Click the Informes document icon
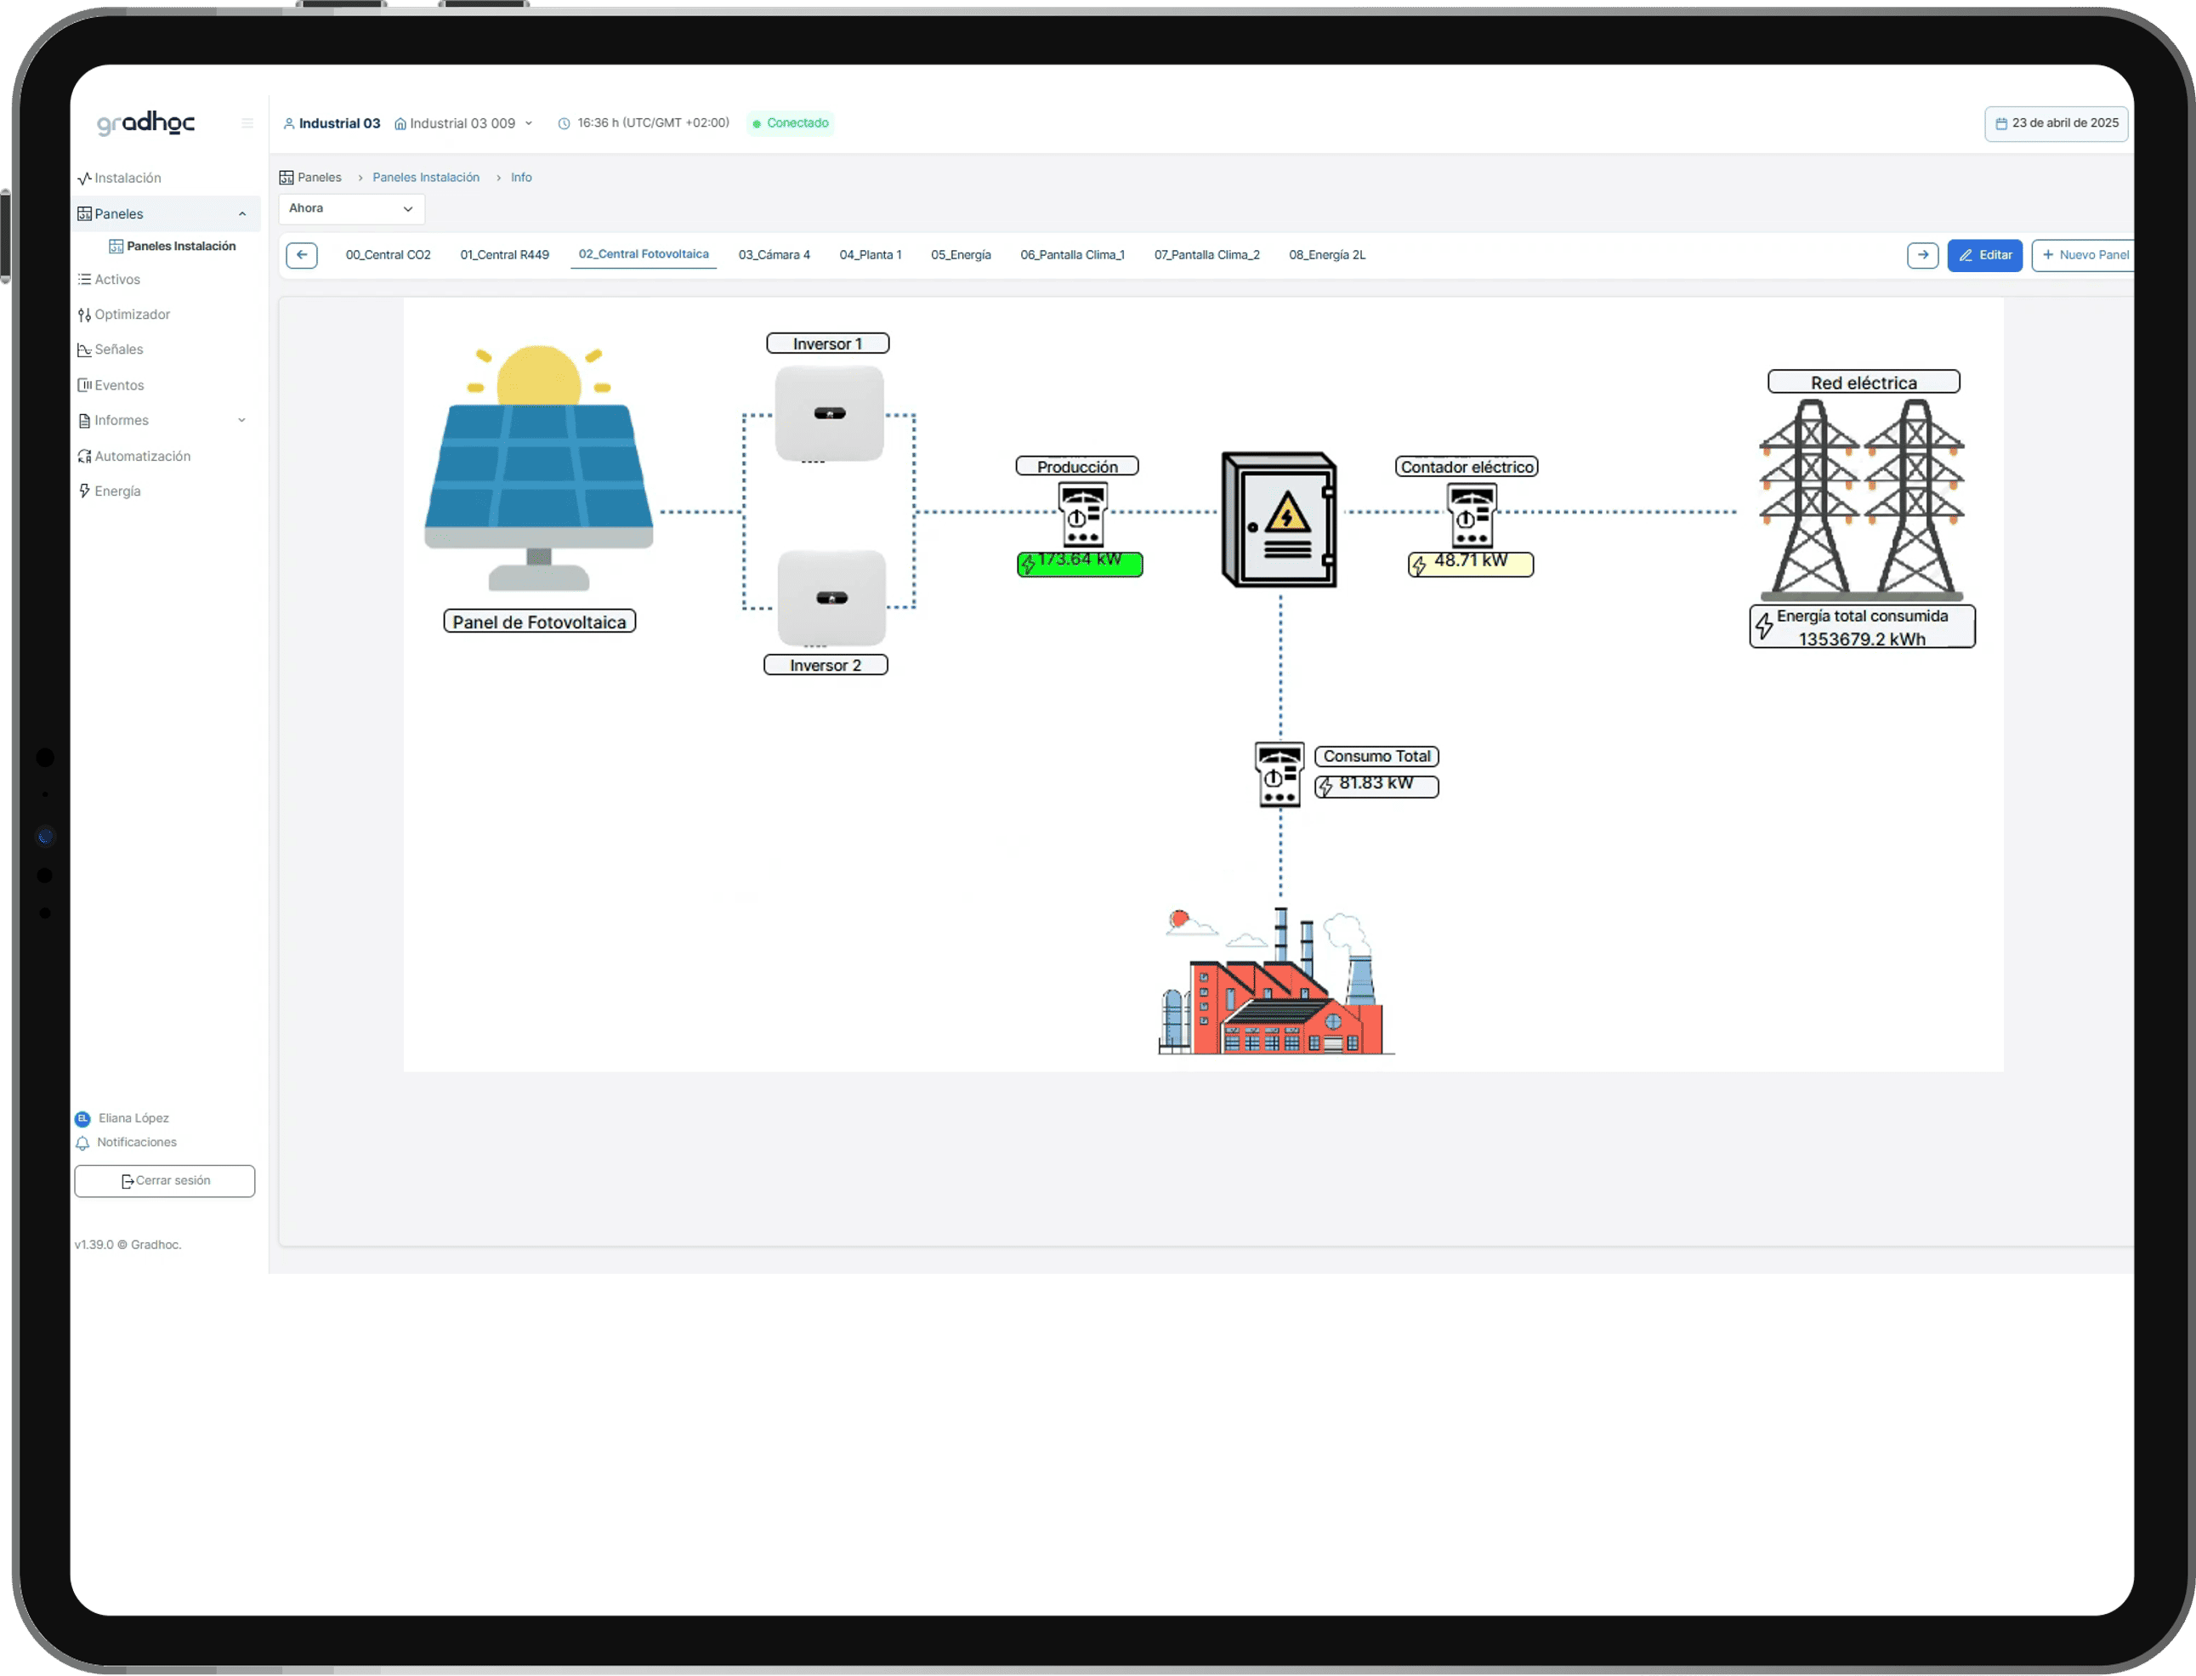This screenshot has height=1676, width=2196. click(x=85, y=421)
